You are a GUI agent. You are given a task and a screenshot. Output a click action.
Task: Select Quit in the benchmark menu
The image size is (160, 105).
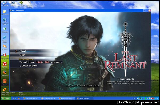coord(22,55)
